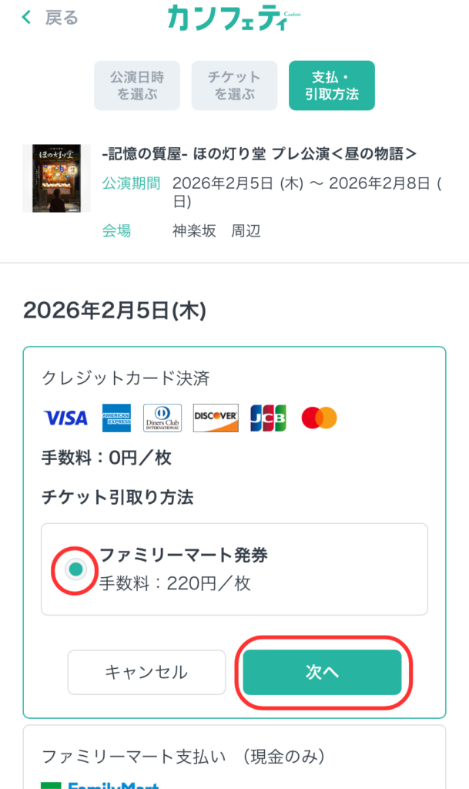Select the 支払・引取方法 step tab
The height and width of the screenshot is (789, 469).
(331, 86)
